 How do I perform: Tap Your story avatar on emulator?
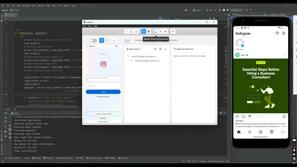(240, 43)
